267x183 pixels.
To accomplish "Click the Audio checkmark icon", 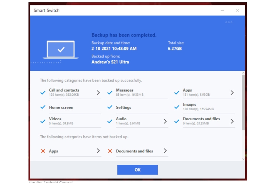I will click(110, 121).
